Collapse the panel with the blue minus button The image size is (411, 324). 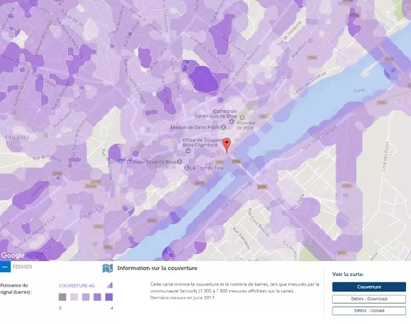5,267
